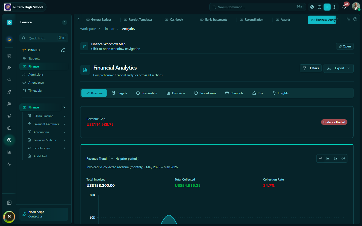Select the Insights analytics tab
The height and width of the screenshot is (226, 362).
click(x=281, y=93)
